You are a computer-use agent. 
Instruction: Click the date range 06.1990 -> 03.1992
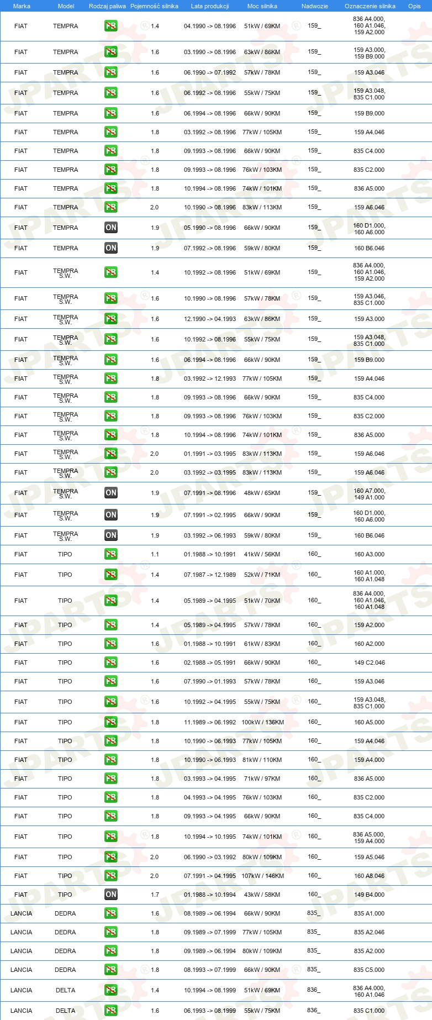210,857
